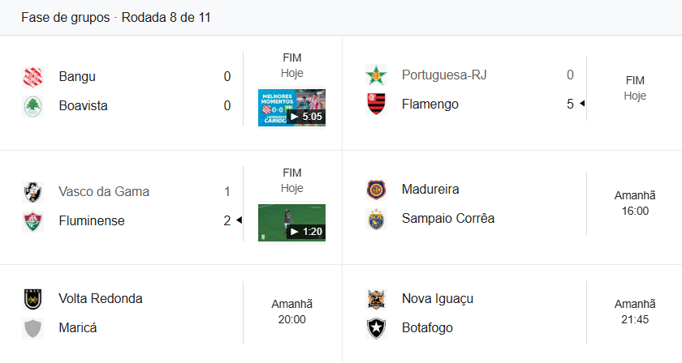Screen dimensions: 682x363
Task: Click the Fase de grupos round header
Action: click(x=116, y=18)
